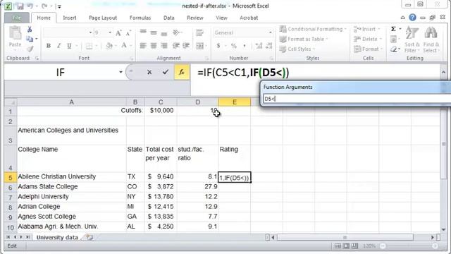The height and width of the screenshot is (254, 451).
Task: Toggle Italic formatting
Action: click(x=58, y=45)
